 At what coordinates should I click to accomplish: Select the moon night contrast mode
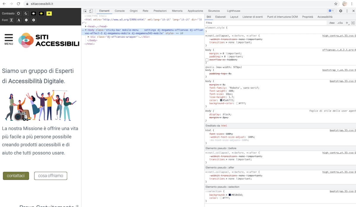[x=26, y=13]
